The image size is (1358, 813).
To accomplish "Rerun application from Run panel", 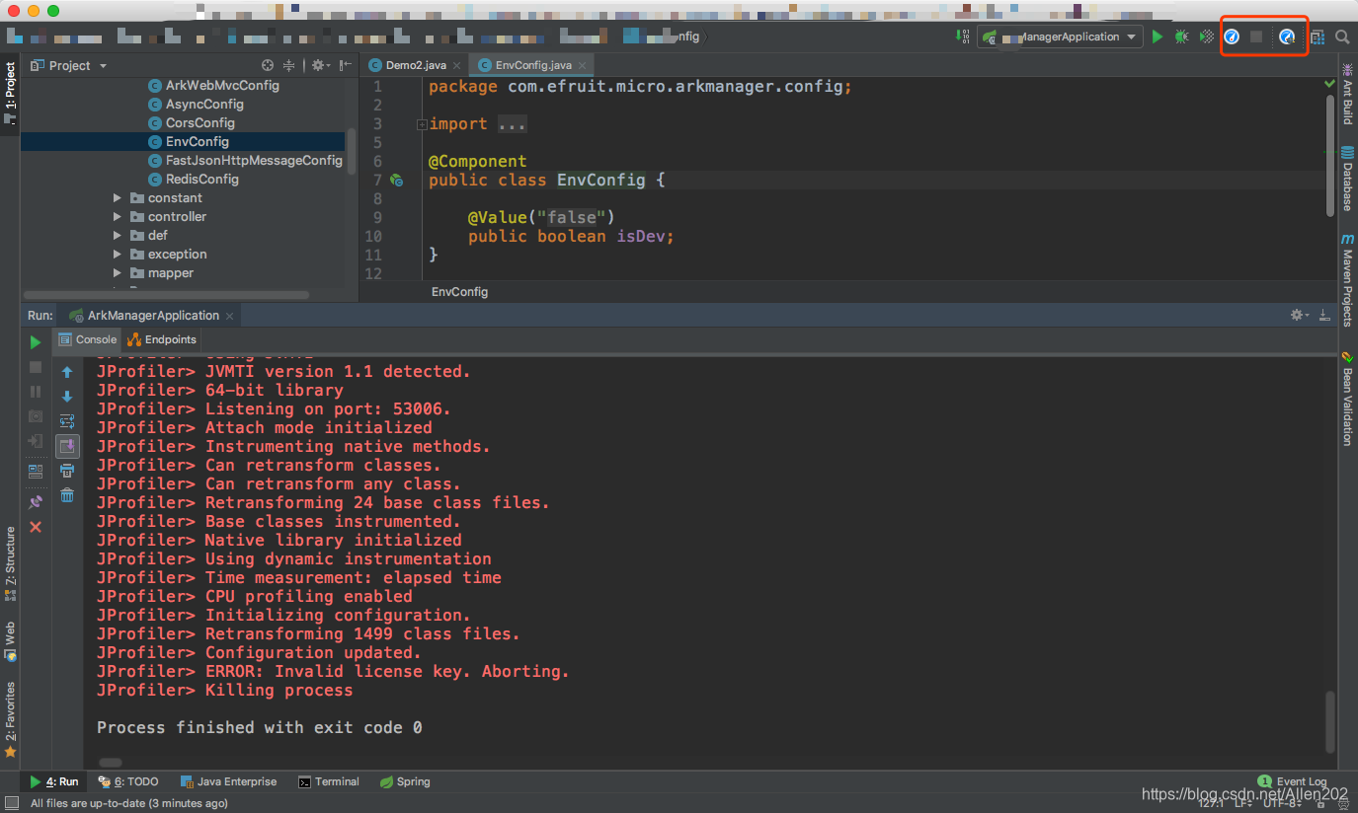I will pyautogui.click(x=36, y=342).
